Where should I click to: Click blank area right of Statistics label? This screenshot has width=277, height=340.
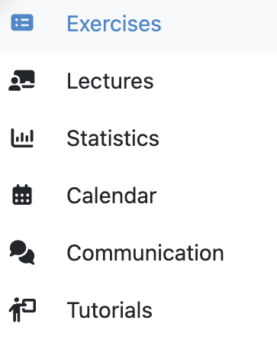pyautogui.click(x=217, y=138)
